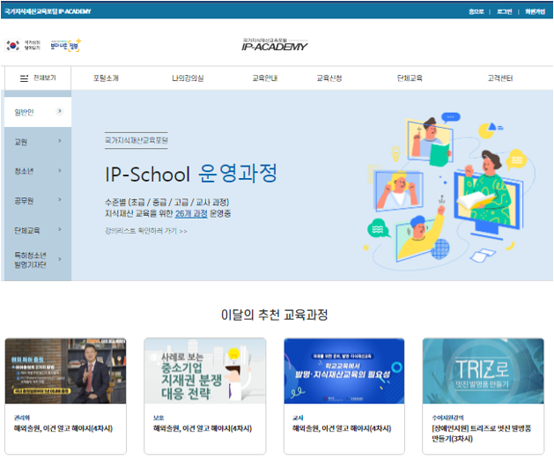Click 국가지식재산교육포털 IP-ACADEMY header title
This screenshot has height=460, width=554.
coord(48,11)
